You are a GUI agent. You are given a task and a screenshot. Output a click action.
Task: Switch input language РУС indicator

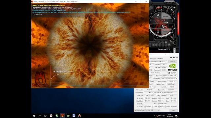(164, 116)
